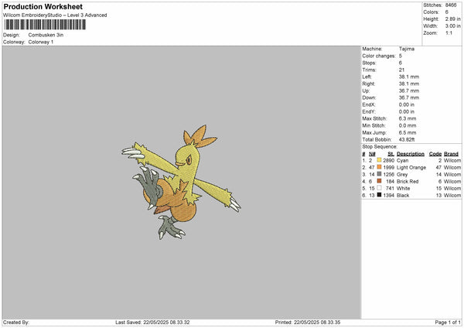This screenshot has width=464, height=328.
Task: Click the Brick Red thread color swatch
Action: coord(379,181)
